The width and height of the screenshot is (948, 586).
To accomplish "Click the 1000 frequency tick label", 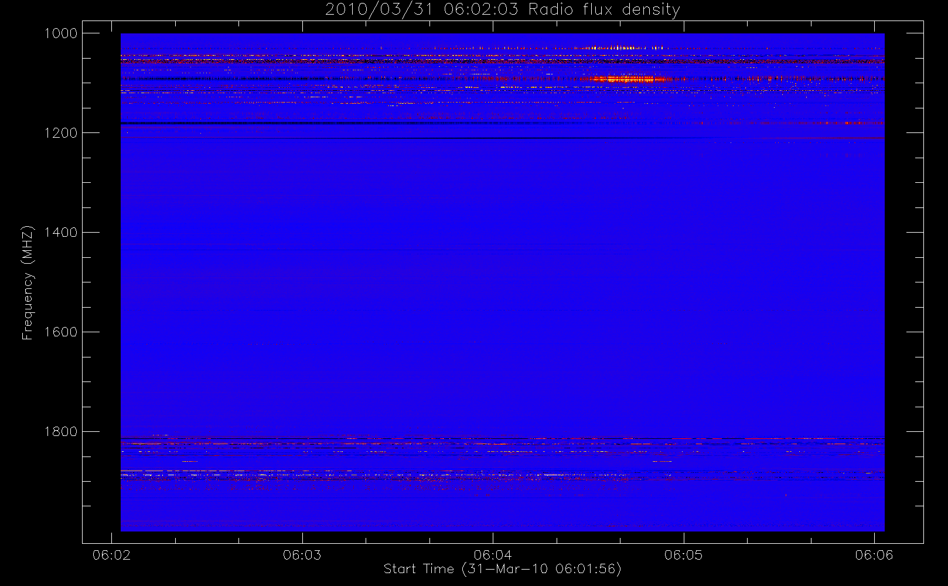I will 60,33.
